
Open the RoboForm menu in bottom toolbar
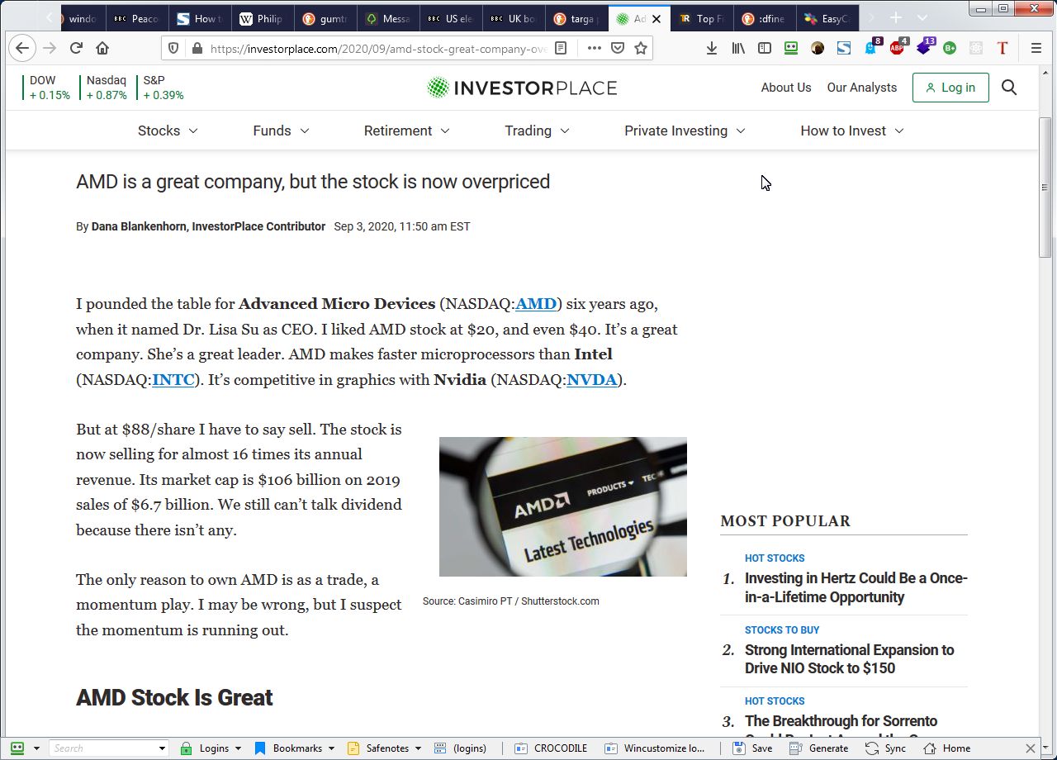coord(24,748)
